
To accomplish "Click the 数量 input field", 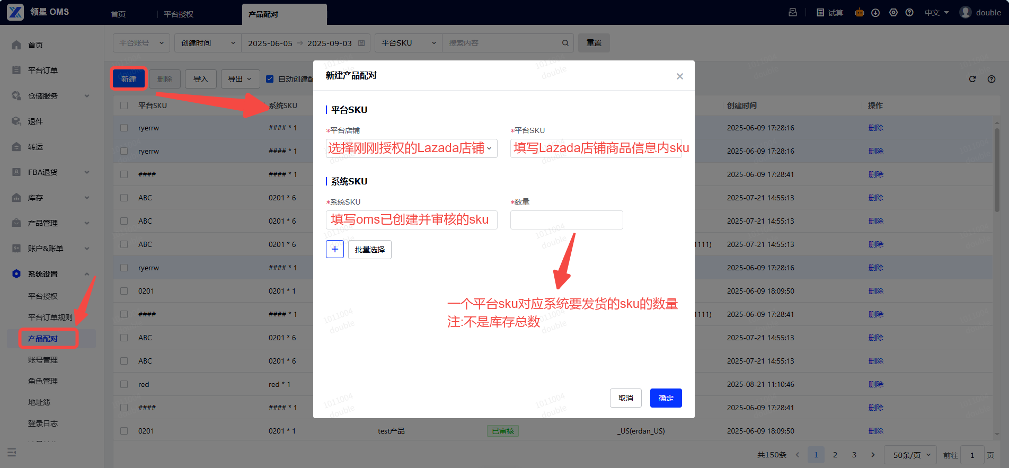I will click(x=567, y=220).
